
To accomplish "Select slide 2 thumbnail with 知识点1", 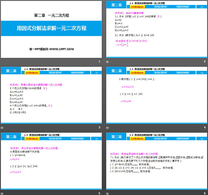I will [x=157, y=29].
